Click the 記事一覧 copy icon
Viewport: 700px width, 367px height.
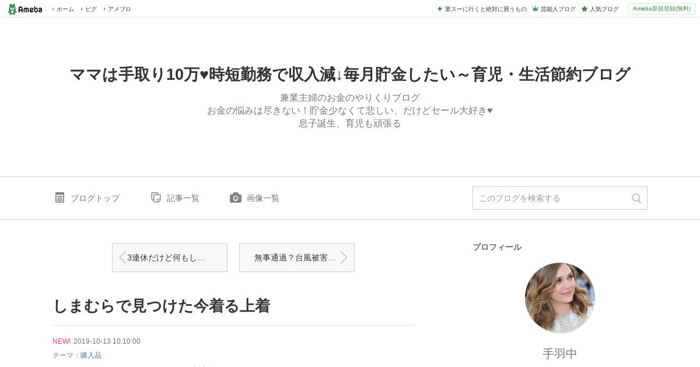156,197
